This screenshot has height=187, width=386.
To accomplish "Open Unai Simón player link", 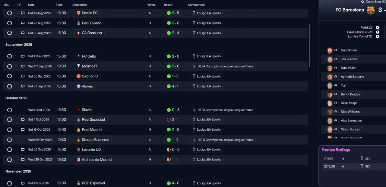I will click(x=349, y=50).
